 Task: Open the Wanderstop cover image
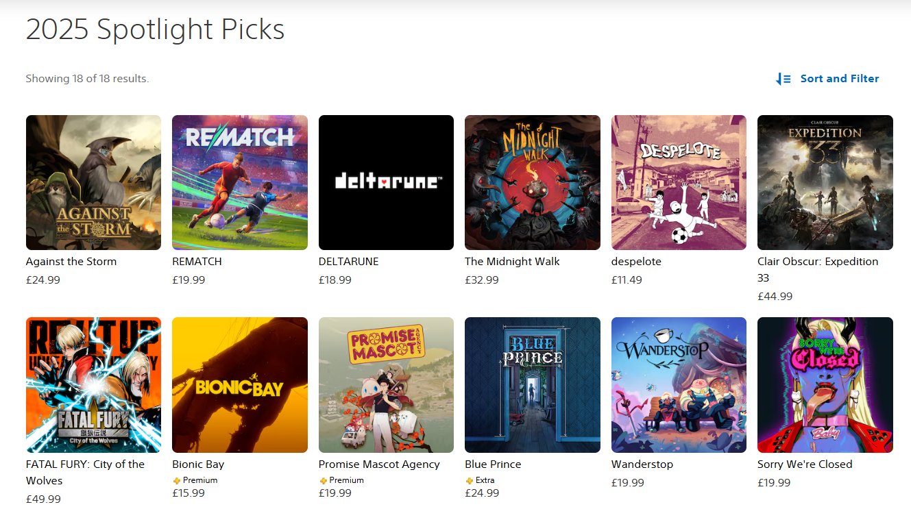pos(679,384)
